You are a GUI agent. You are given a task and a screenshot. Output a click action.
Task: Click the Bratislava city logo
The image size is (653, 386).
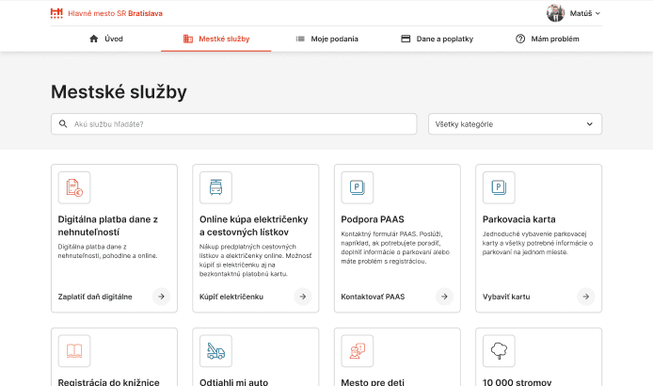point(57,13)
